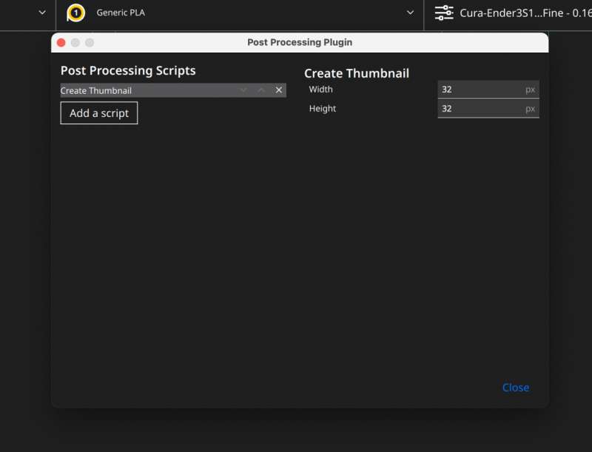Open the Cura-Ender3S1 Fine profile panel
The height and width of the screenshot is (452, 592).
[525, 13]
